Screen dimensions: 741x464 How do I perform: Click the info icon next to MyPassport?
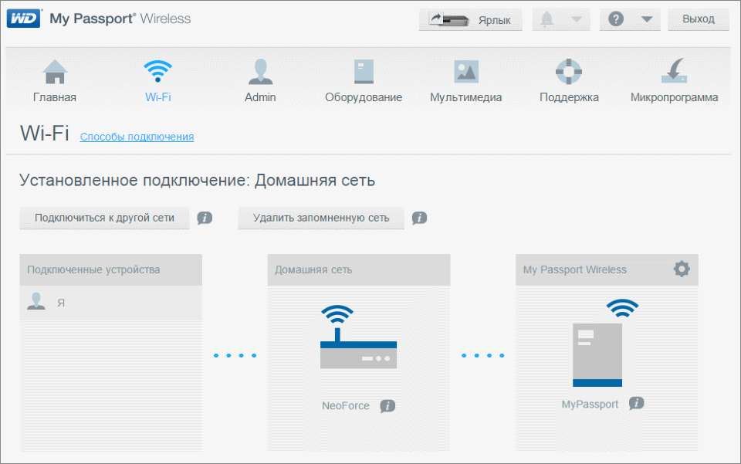point(636,404)
